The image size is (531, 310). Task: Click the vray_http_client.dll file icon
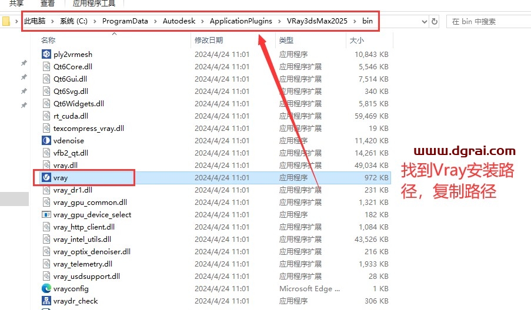click(46, 227)
